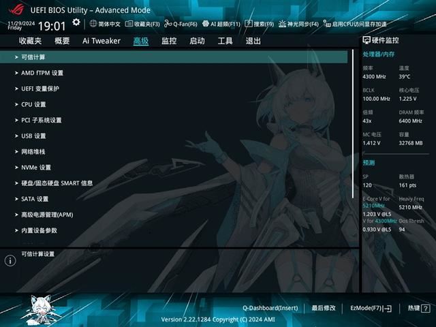Switch to the Ai Tweaker tab
This screenshot has height=327, width=436.
point(102,41)
